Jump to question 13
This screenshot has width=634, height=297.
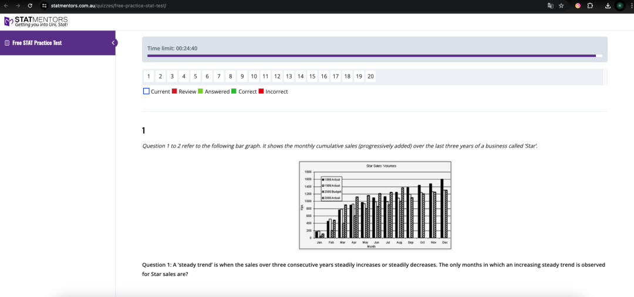[x=289, y=76]
